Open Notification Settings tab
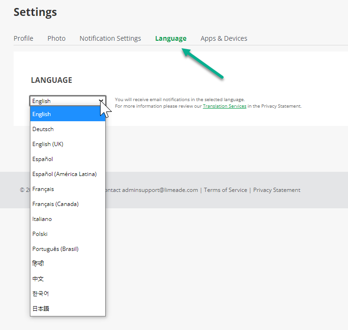 click(x=110, y=38)
